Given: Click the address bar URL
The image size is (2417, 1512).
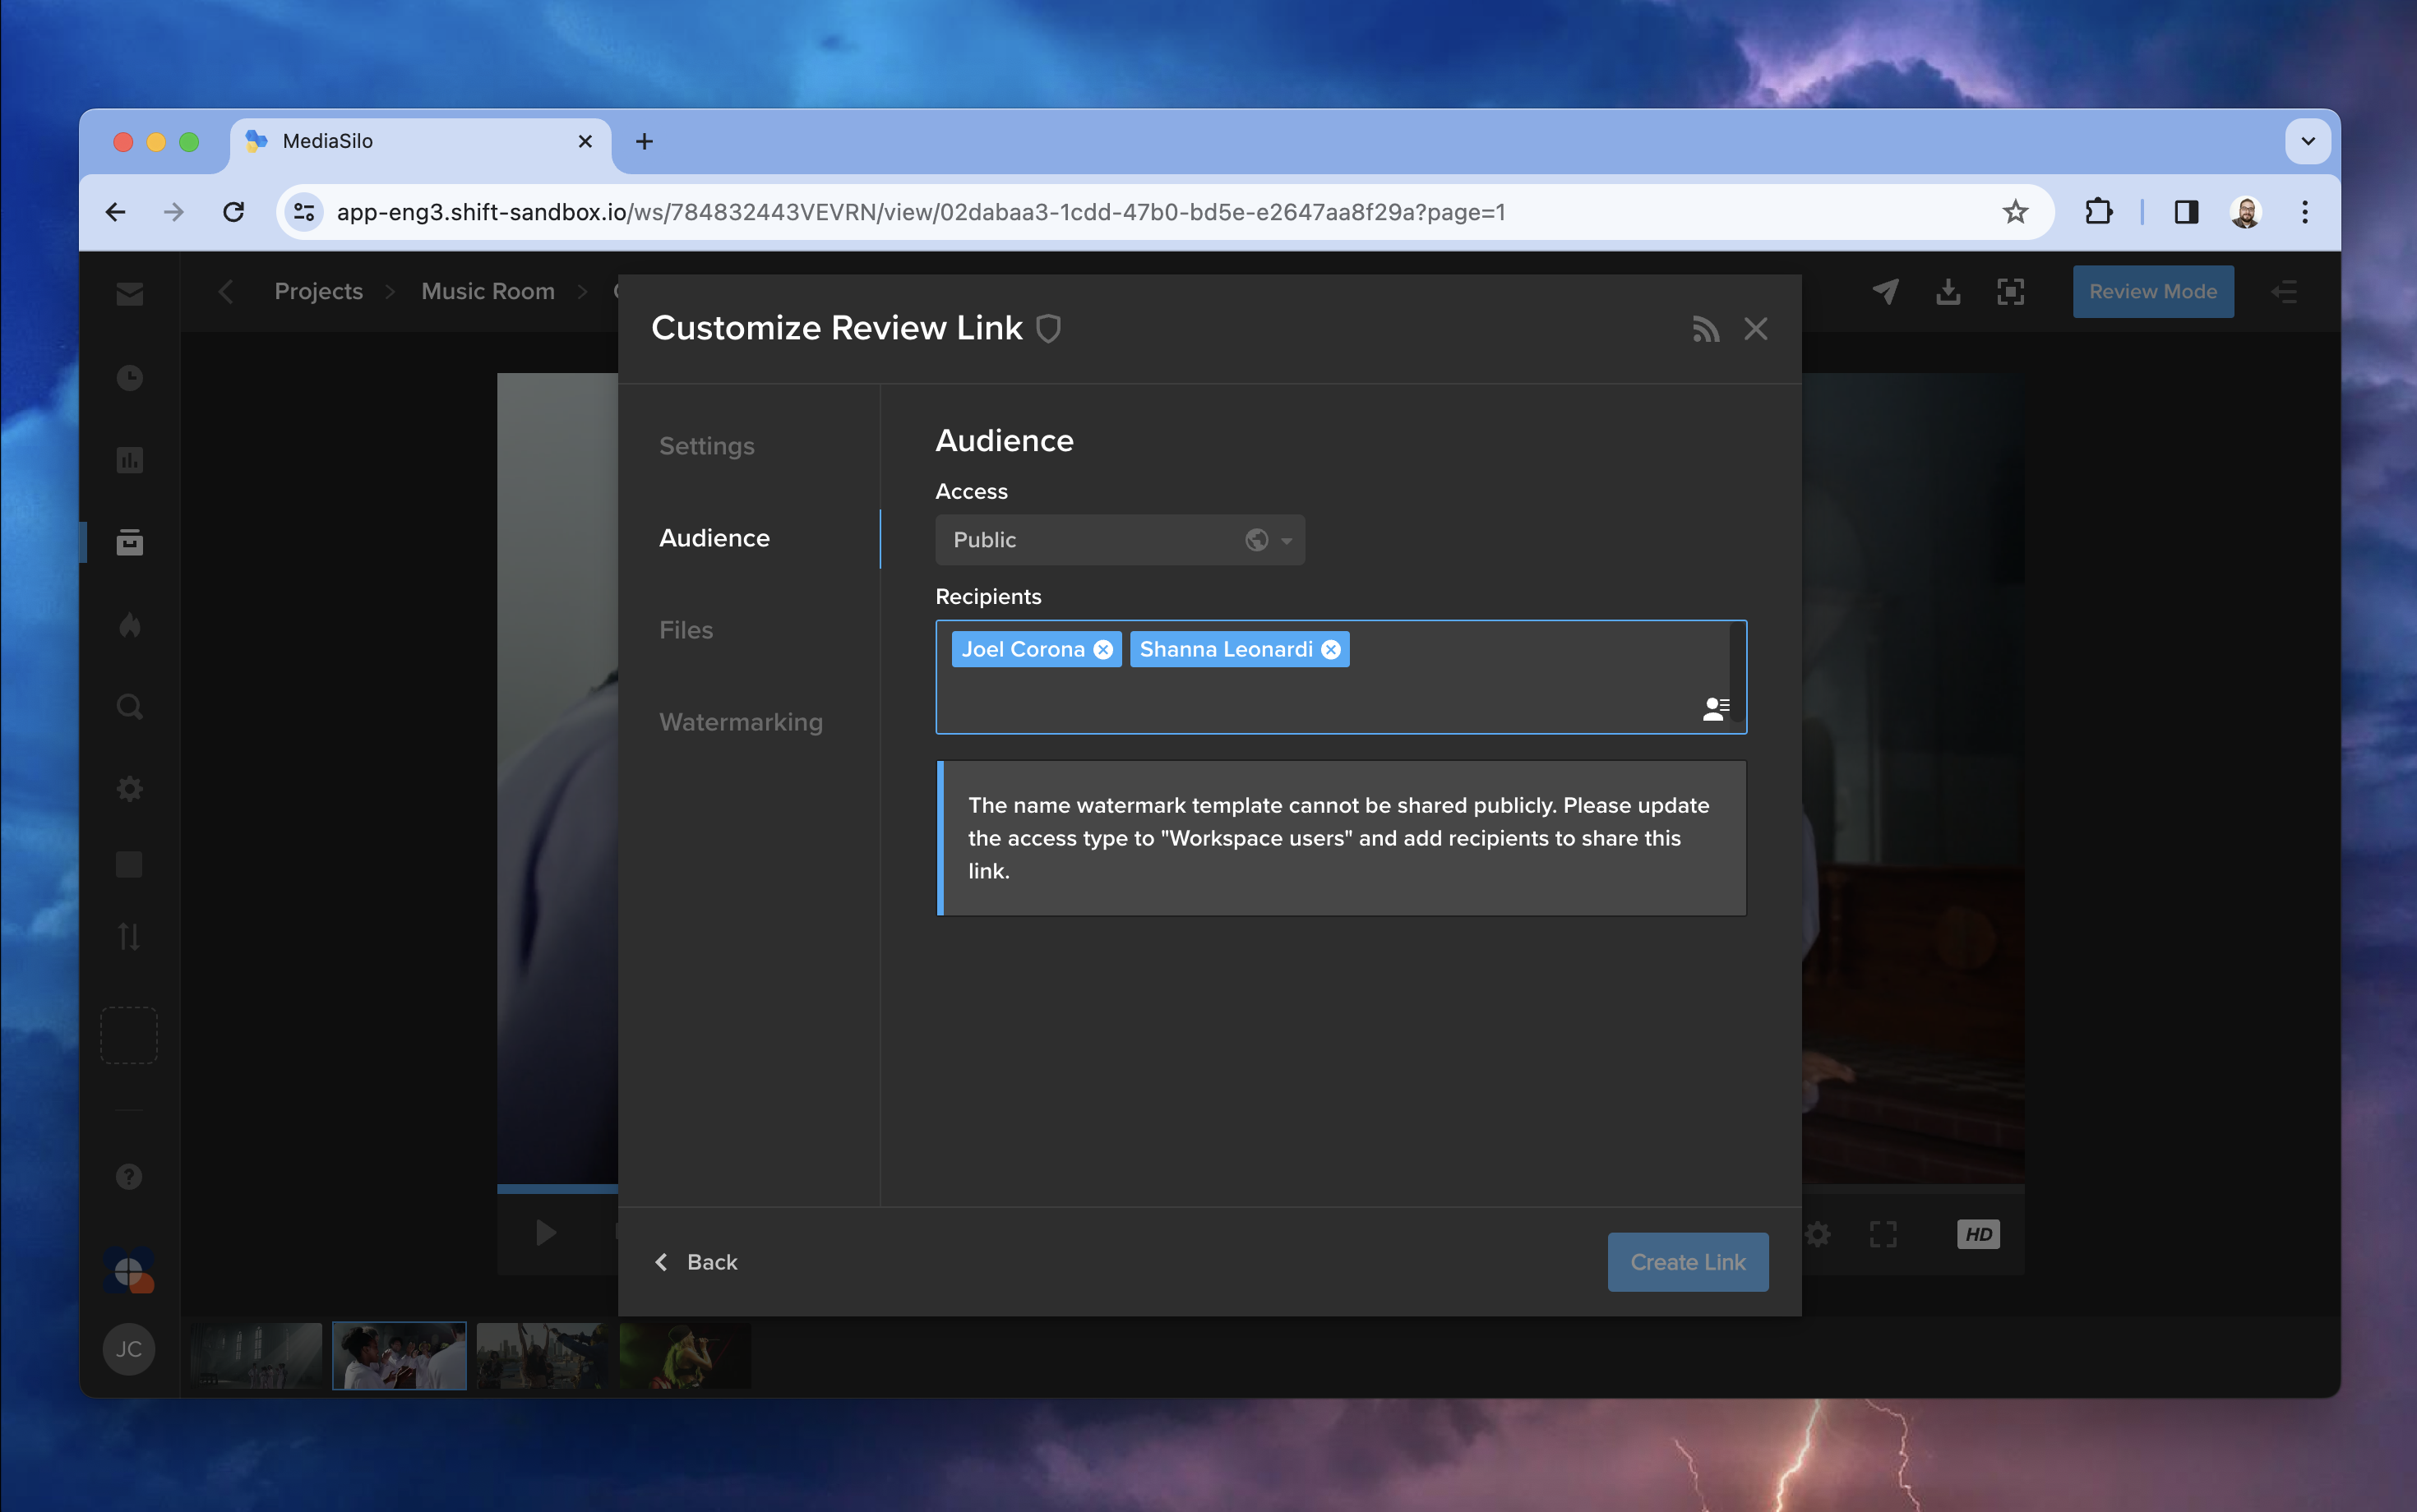Looking at the screenshot, I should tap(921, 212).
